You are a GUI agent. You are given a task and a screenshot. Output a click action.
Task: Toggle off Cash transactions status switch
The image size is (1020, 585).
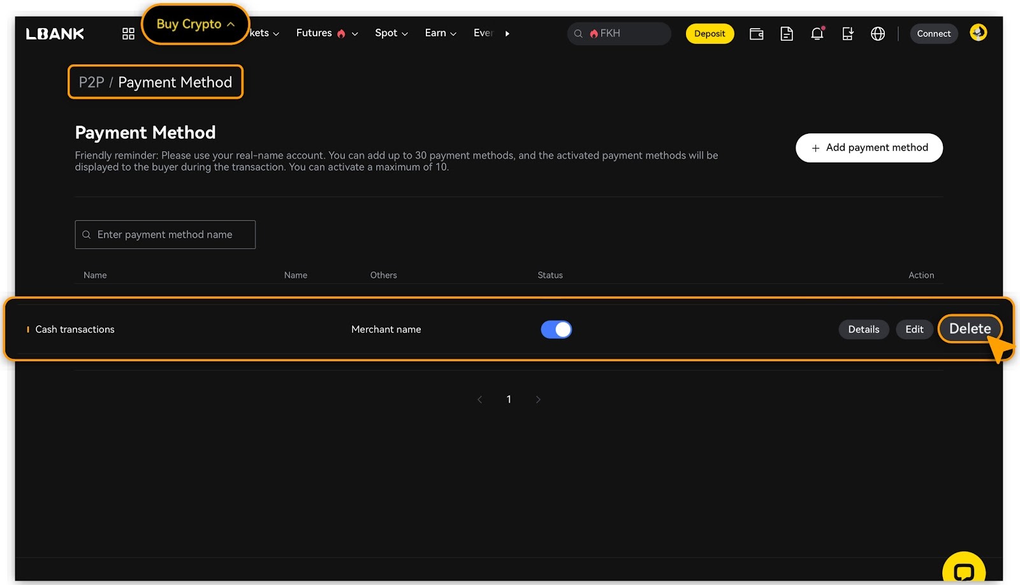click(x=556, y=329)
